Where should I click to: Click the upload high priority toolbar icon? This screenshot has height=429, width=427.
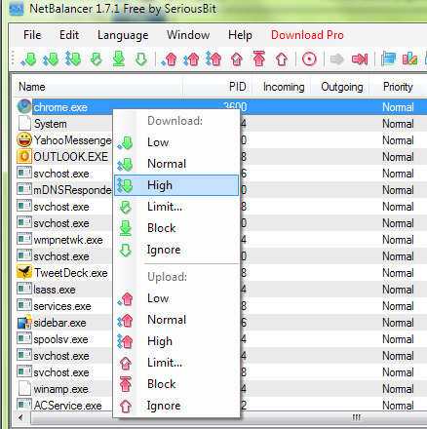(x=213, y=59)
